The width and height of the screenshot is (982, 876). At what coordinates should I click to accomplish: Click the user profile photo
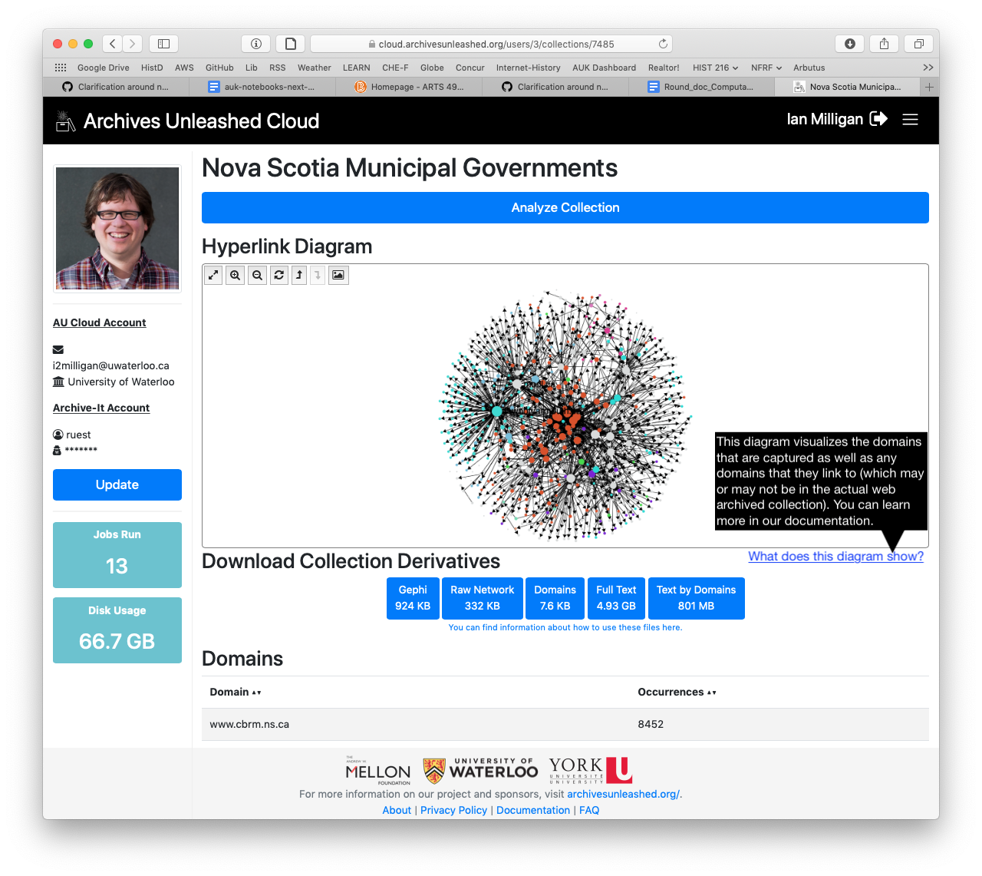(117, 228)
